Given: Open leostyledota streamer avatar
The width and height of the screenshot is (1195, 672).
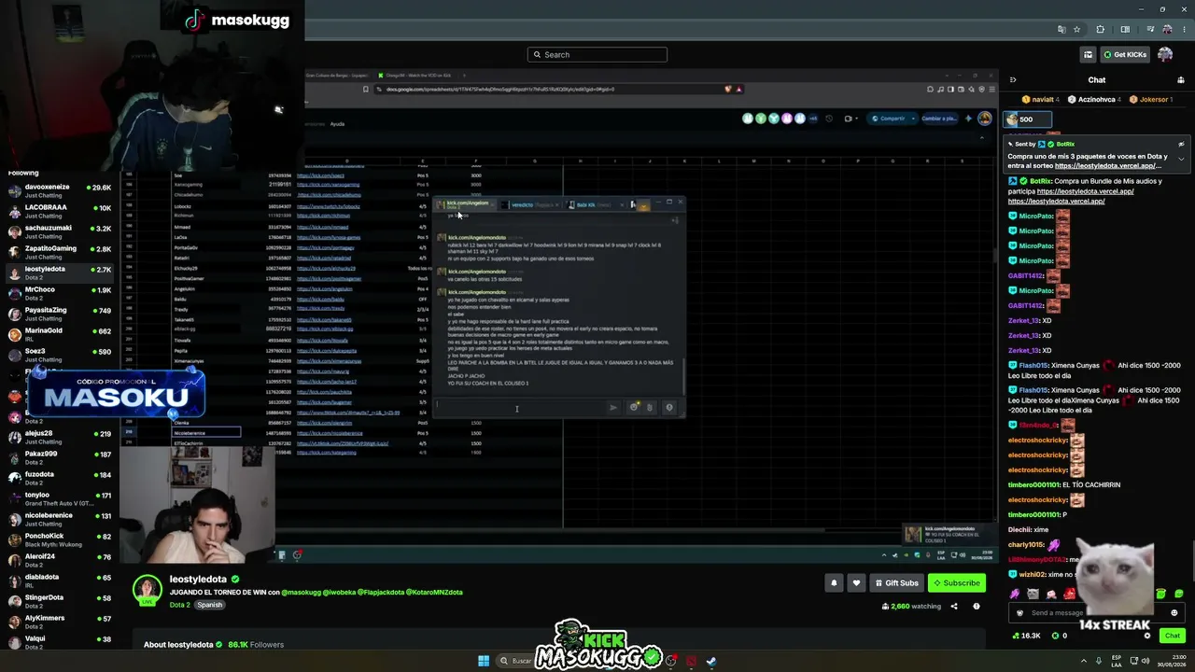Looking at the screenshot, I should pyautogui.click(x=148, y=590).
